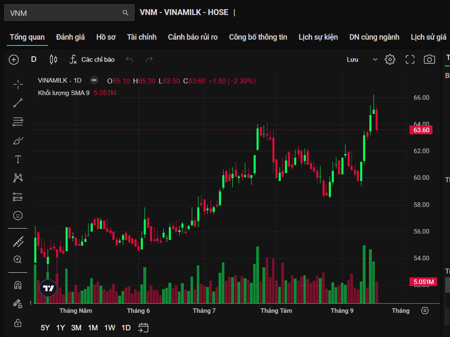Image resolution: width=450 pixels, height=337 pixels.
Task: Select the XABCD pattern tool
Action: pyautogui.click(x=18, y=178)
